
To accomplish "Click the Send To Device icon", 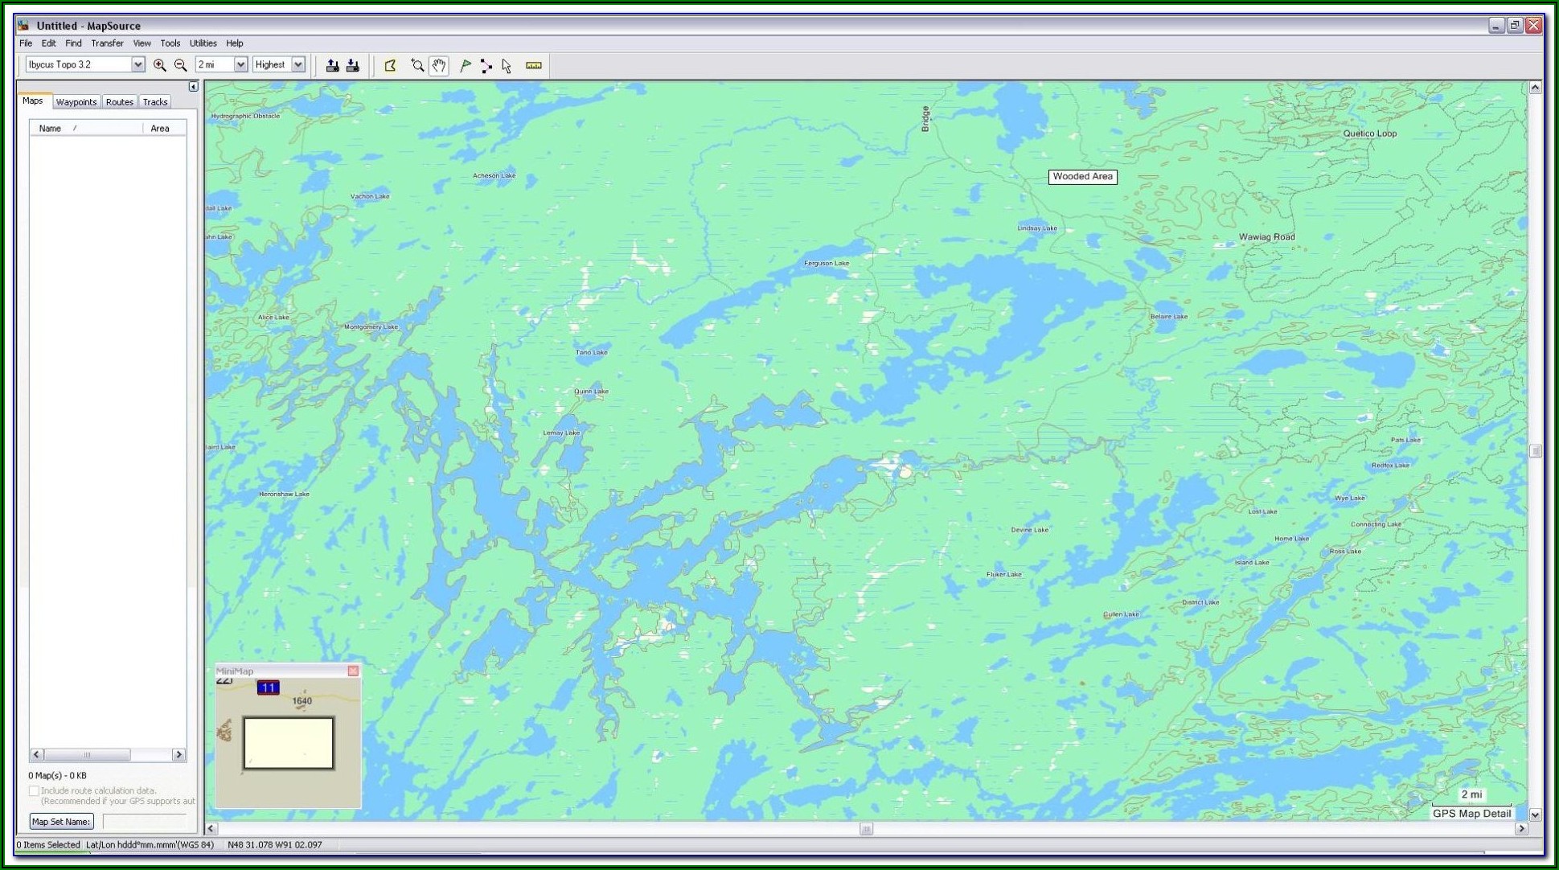I will point(332,65).
